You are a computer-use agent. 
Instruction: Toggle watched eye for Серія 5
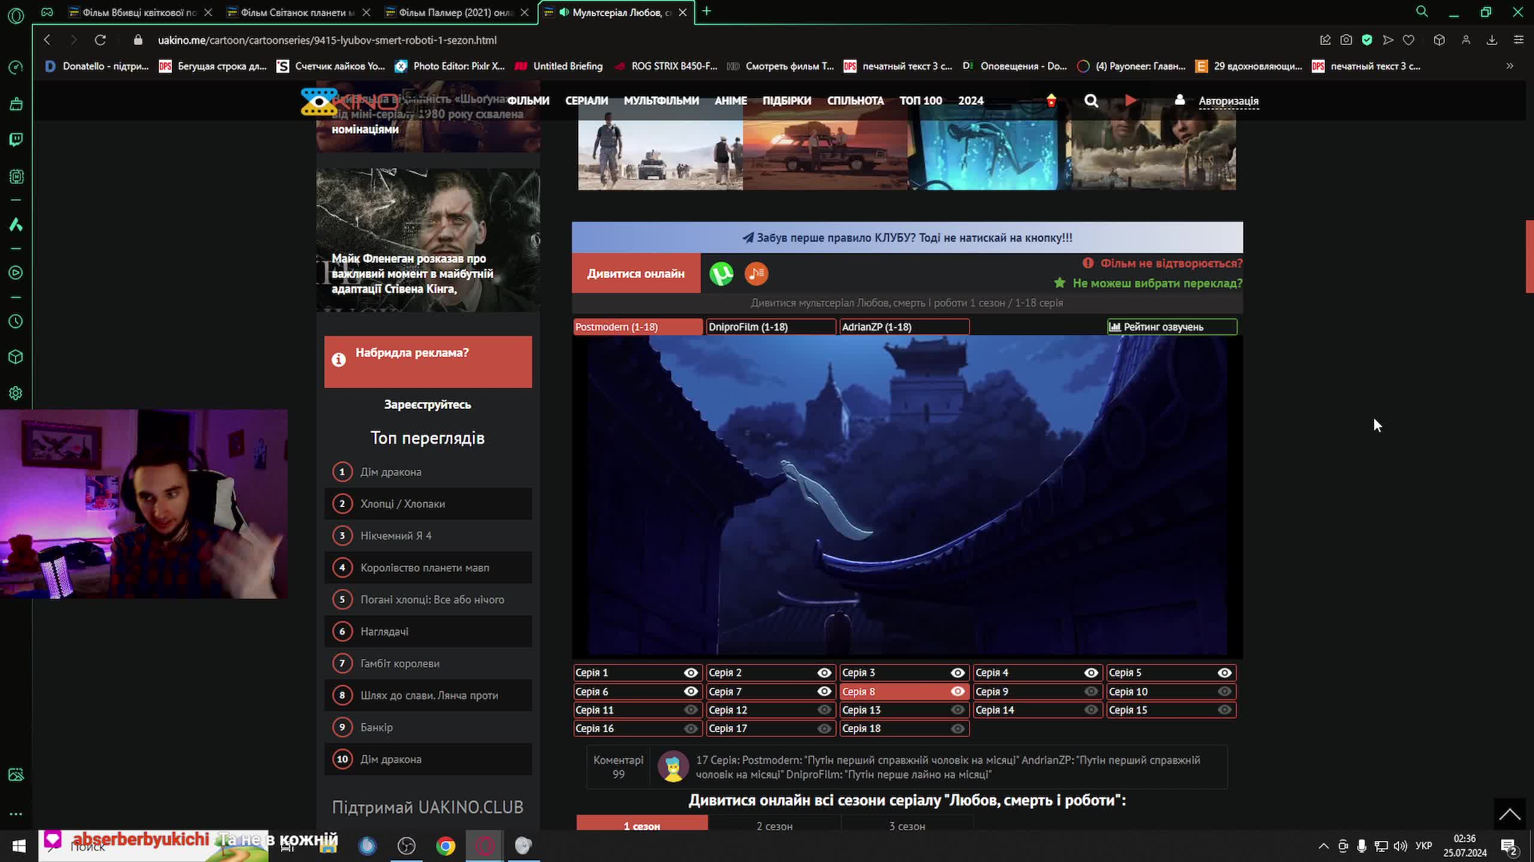[x=1224, y=673]
